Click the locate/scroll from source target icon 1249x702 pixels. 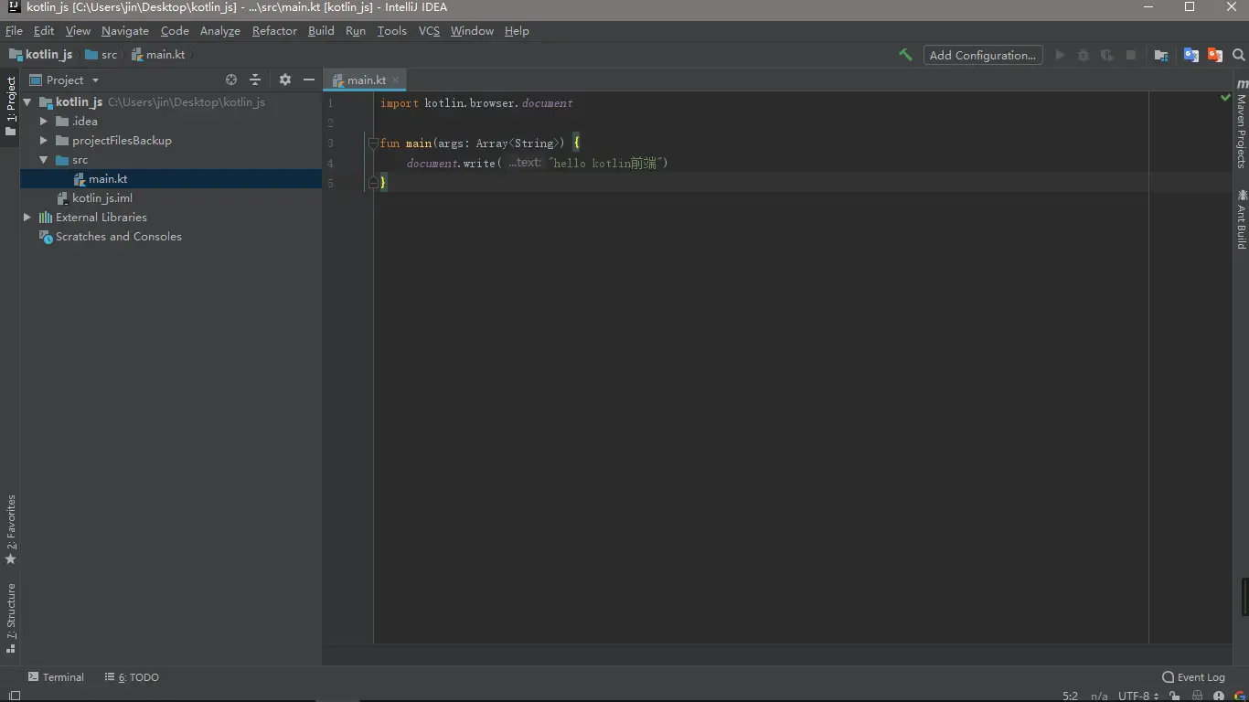tap(231, 80)
